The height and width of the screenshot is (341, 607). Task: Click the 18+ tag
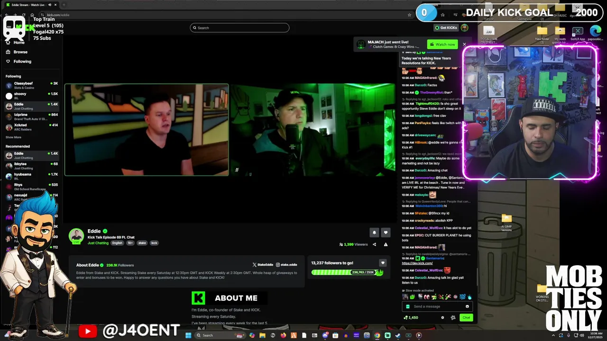tap(130, 243)
